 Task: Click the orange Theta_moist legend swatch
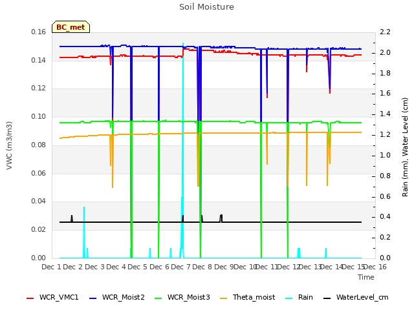tap(224, 298)
